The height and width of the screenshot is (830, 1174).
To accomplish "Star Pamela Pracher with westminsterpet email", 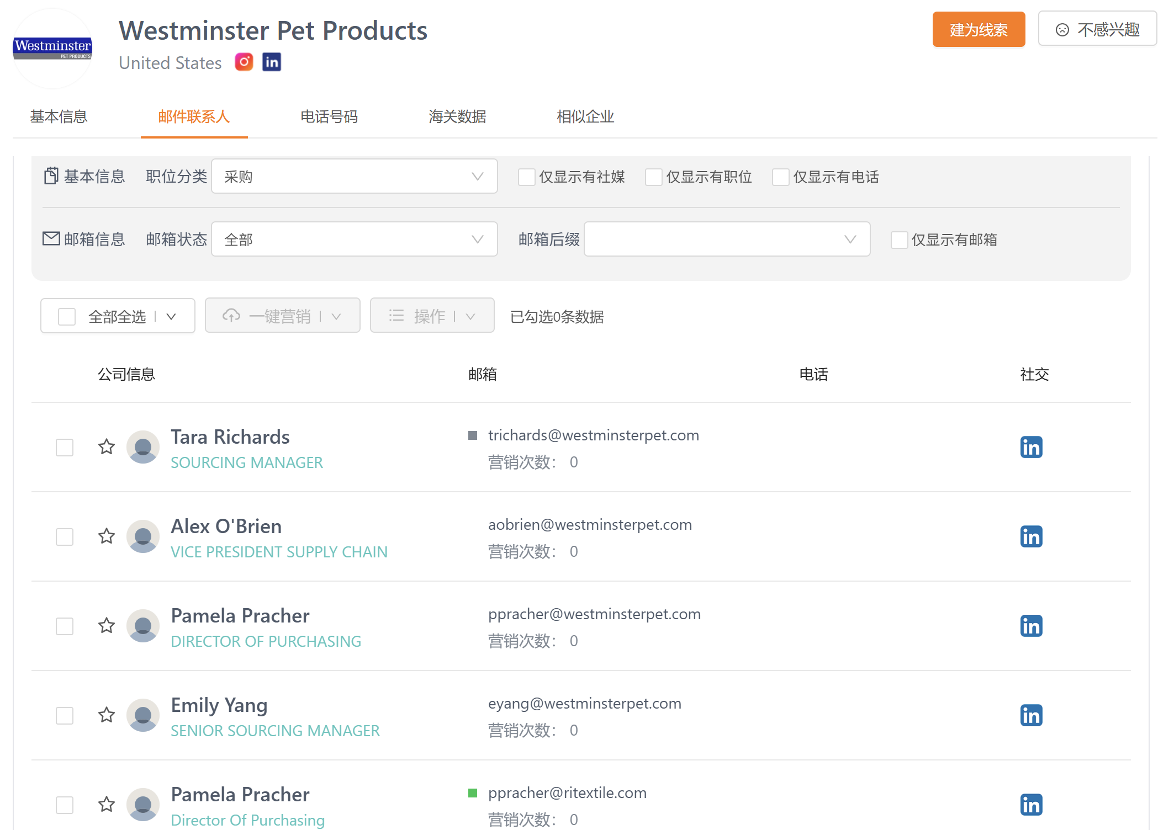I will tap(107, 625).
